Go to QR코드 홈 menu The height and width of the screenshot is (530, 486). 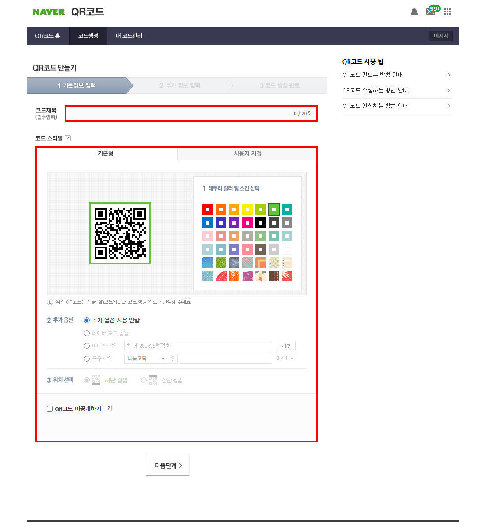coord(48,36)
